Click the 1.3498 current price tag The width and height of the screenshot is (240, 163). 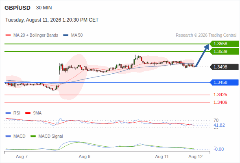pyautogui.click(x=224, y=67)
